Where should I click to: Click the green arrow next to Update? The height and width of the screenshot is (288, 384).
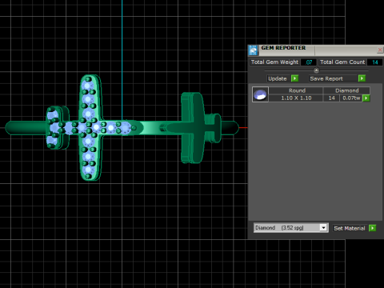coord(294,78)
